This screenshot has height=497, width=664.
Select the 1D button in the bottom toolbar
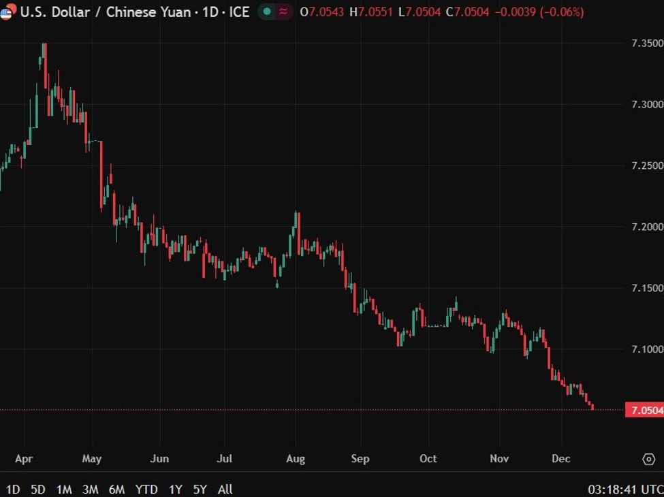point(12,490)
